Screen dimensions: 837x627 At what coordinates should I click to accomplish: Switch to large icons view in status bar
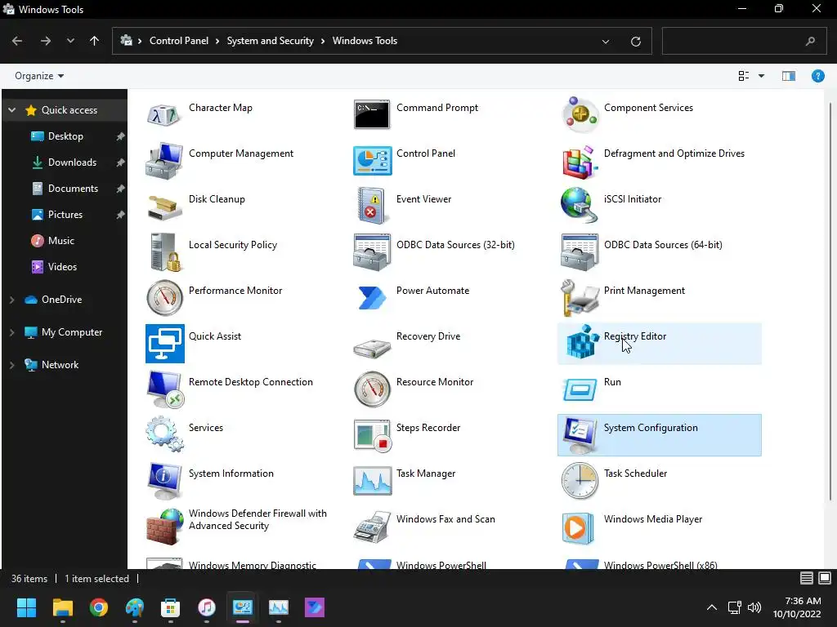coord(825,578)
